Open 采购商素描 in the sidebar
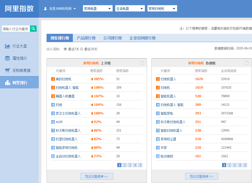Image resolution: width=252 pixels, height=183 pixels. 19,70
